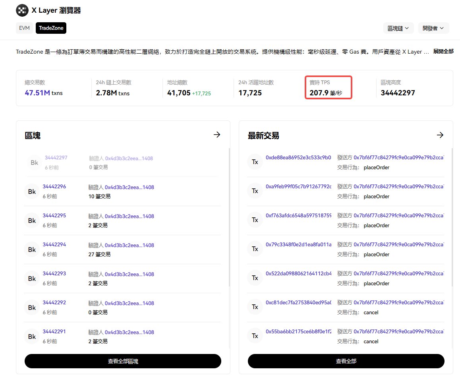The image size is (460, 379).
Task: Select the TradeZone tab
Action: [x=51, y=28]
